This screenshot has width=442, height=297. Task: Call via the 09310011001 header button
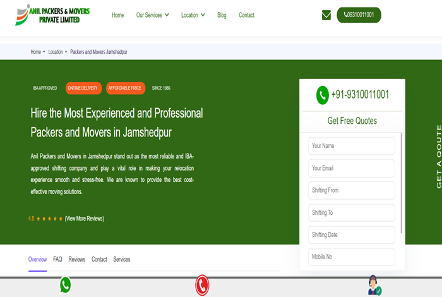[359, 15]
